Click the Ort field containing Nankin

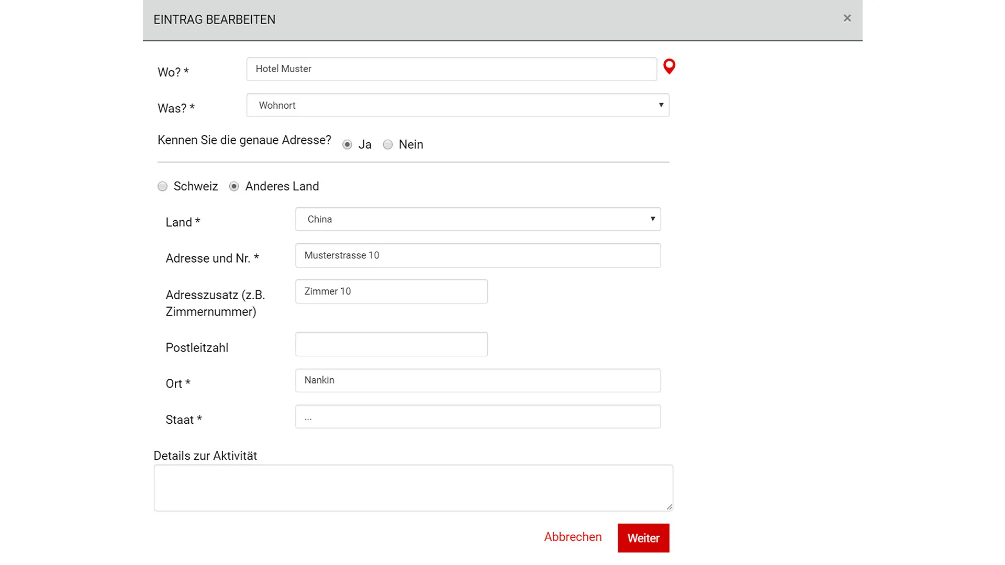[x=478, y=380]
